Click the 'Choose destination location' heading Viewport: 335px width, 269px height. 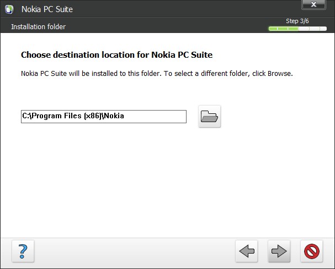point(116,55)
